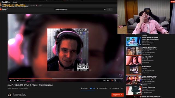Mute the video using the speaker icon
The image size is (175, 98).
(x=17, y=81)
